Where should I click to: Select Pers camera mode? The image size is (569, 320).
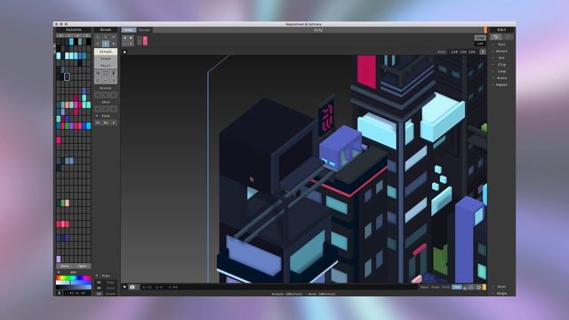point(424,287)
